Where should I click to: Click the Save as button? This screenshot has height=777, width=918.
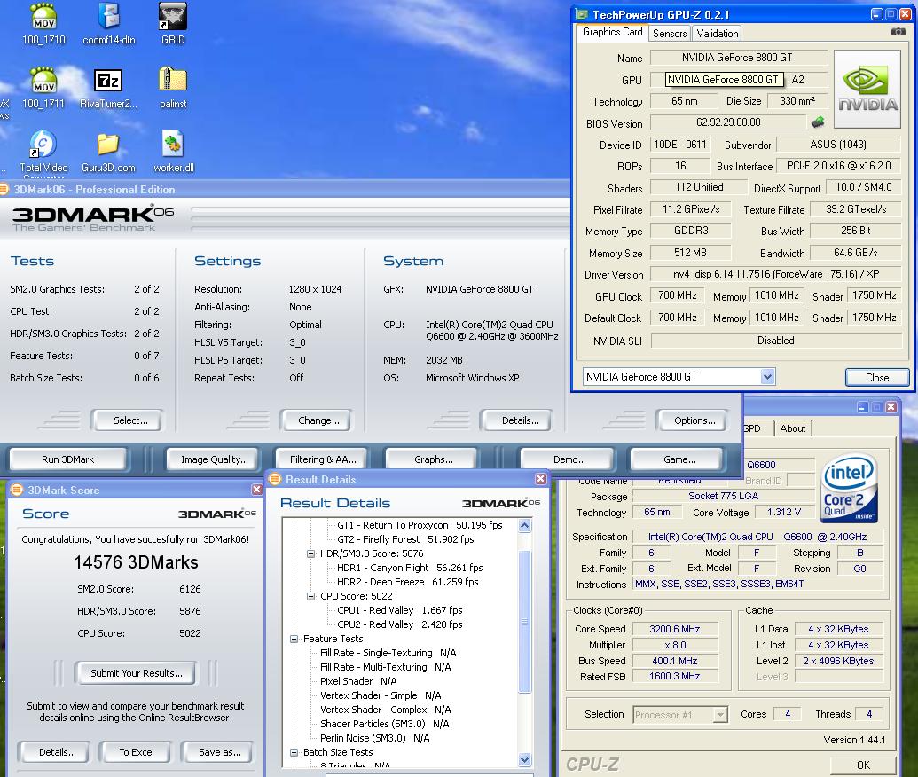click(x=219, y=752)
